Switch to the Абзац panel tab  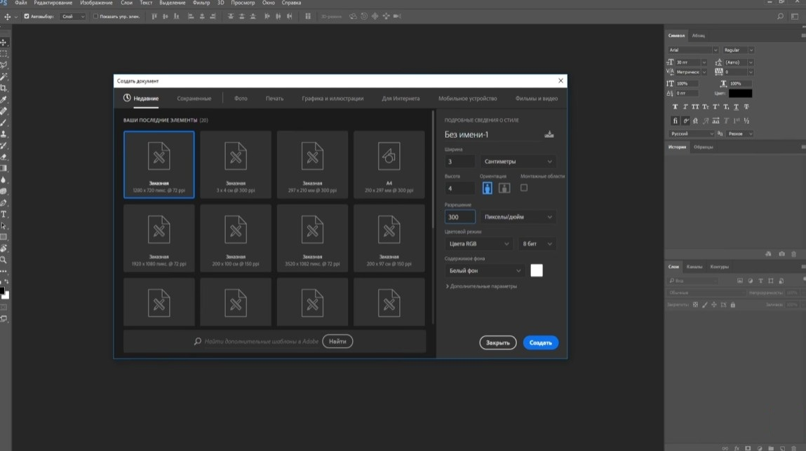(x=698, y=36)
